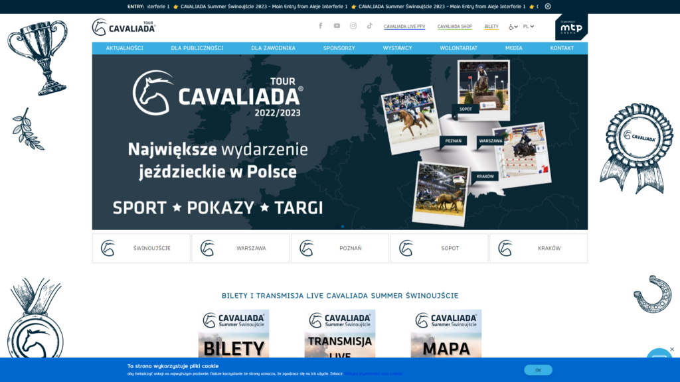Close the chat widget with the X
The width and height of the screenshot is (680, 382).
[x=672, y=349]
